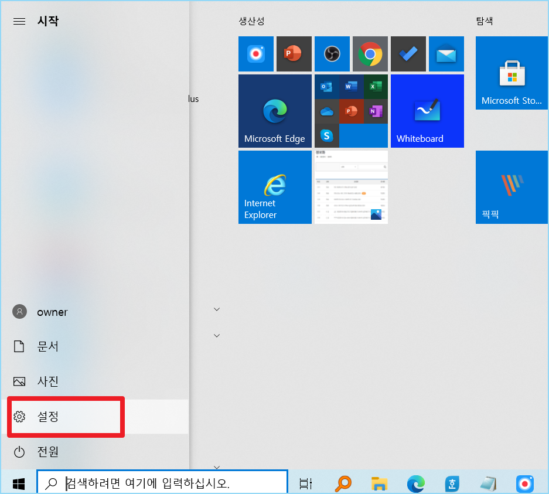Open the Microsoft Store tile
The image size is (549, 494).
[x=512, y=73]
